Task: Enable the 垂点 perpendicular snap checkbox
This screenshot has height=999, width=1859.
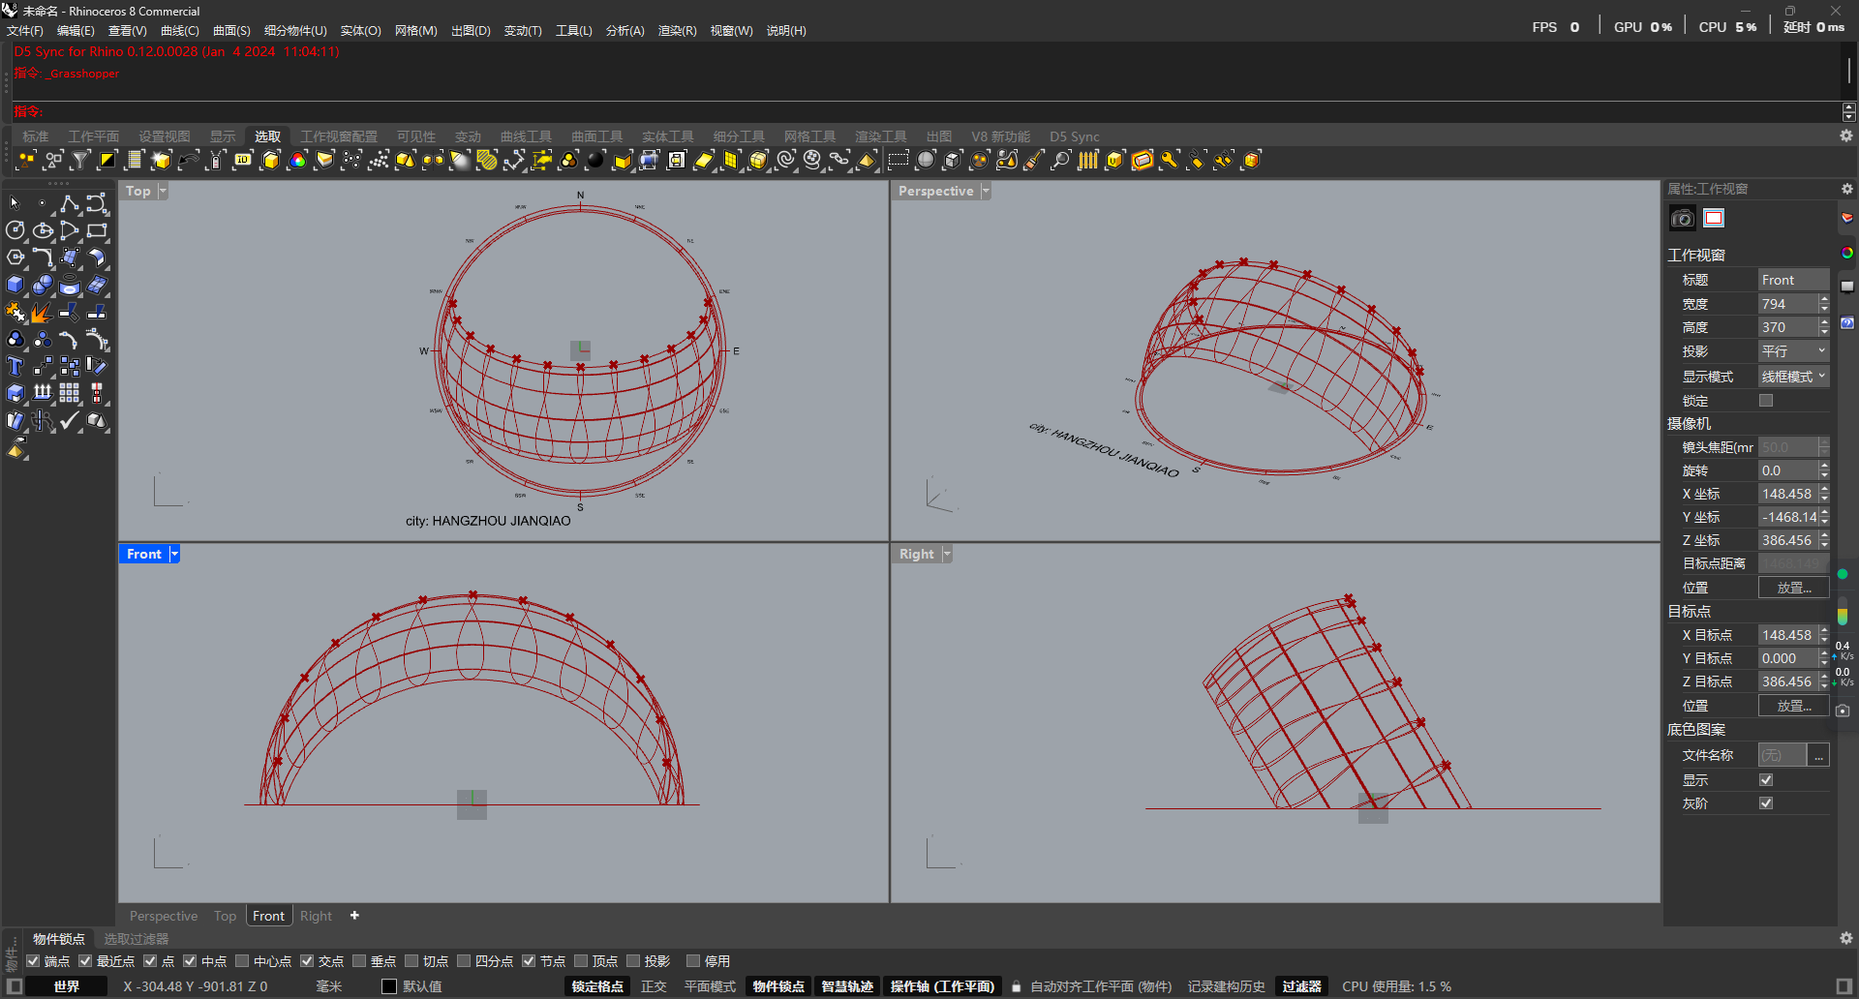Action: [x=359, y=961]
